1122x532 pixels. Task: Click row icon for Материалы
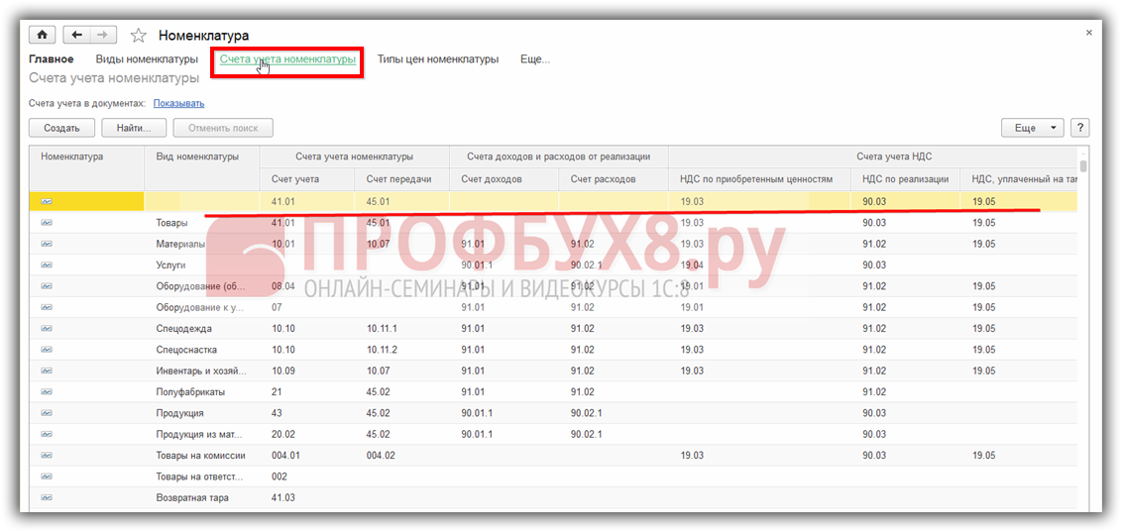[47, 244]
